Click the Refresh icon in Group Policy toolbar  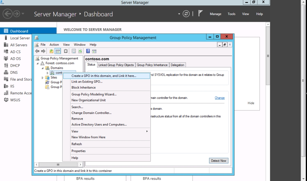click(80, 51)
